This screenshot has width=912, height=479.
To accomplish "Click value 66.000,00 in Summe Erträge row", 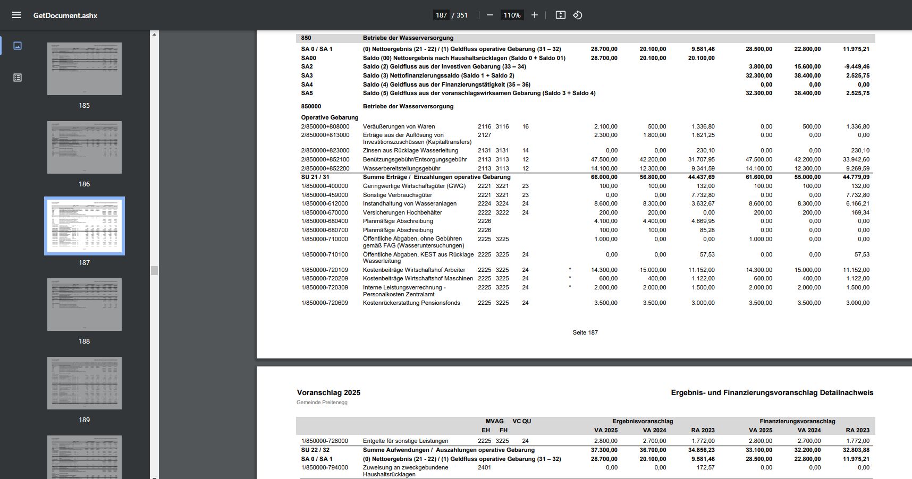I will pos(604,177).
